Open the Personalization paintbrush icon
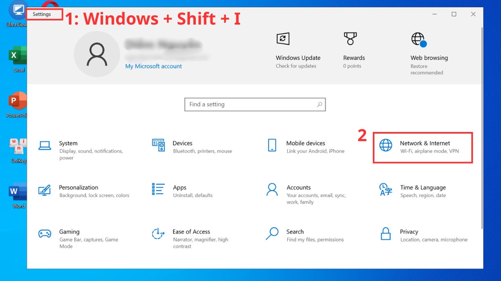501x281 pixels. 44,190
